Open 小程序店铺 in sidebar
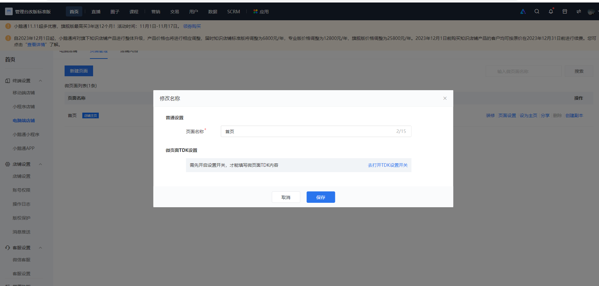The image size is (599, 286). (x=24, y=107)
